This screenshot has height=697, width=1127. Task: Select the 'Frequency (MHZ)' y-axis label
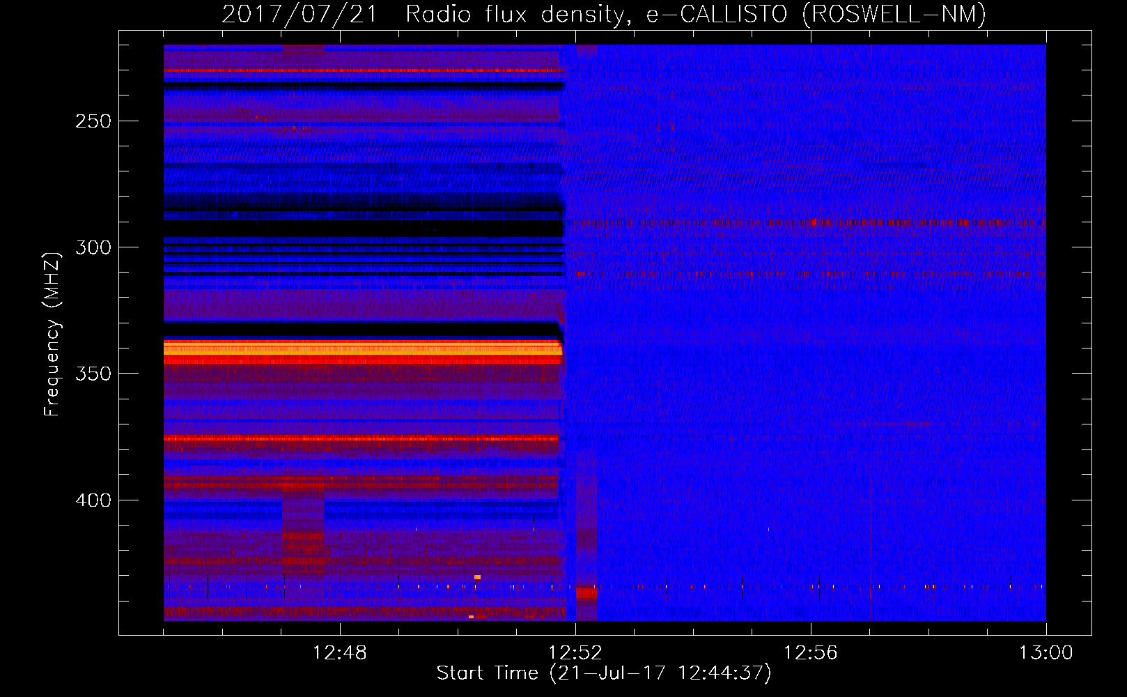pyautogui.click(x=52, y=334)
